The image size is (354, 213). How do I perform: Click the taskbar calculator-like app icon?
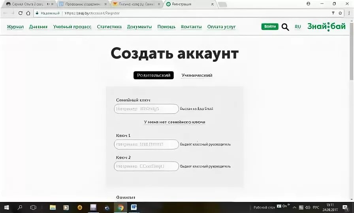tap(93, 207)
